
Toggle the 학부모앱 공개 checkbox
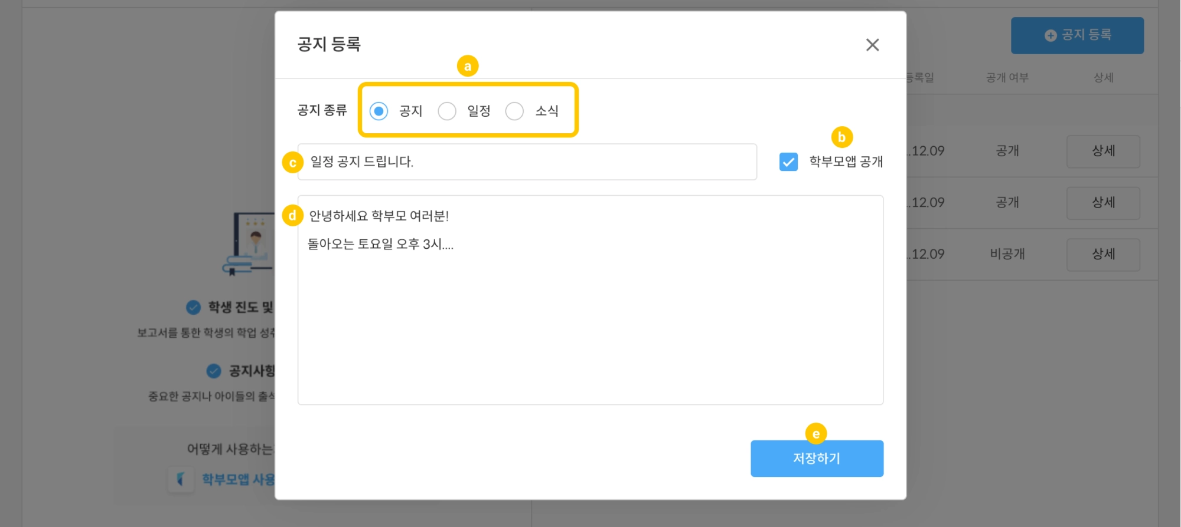(x=788, y=162)
